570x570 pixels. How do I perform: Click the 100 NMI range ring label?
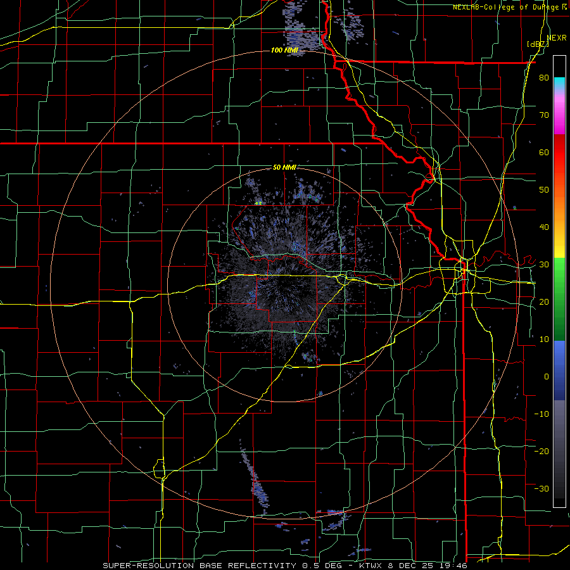click(284, 50)
